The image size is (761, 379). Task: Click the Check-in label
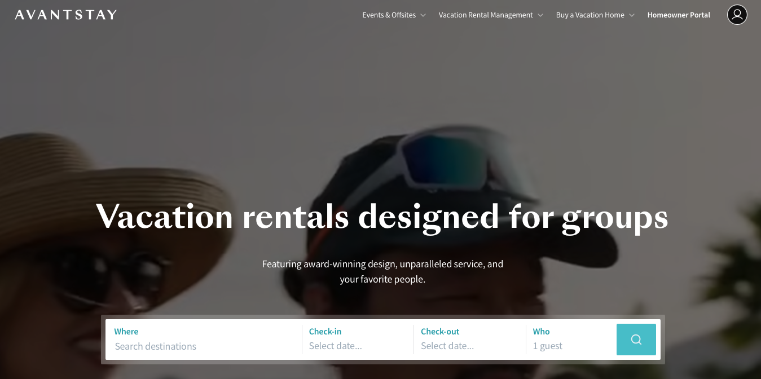point(325,332)
